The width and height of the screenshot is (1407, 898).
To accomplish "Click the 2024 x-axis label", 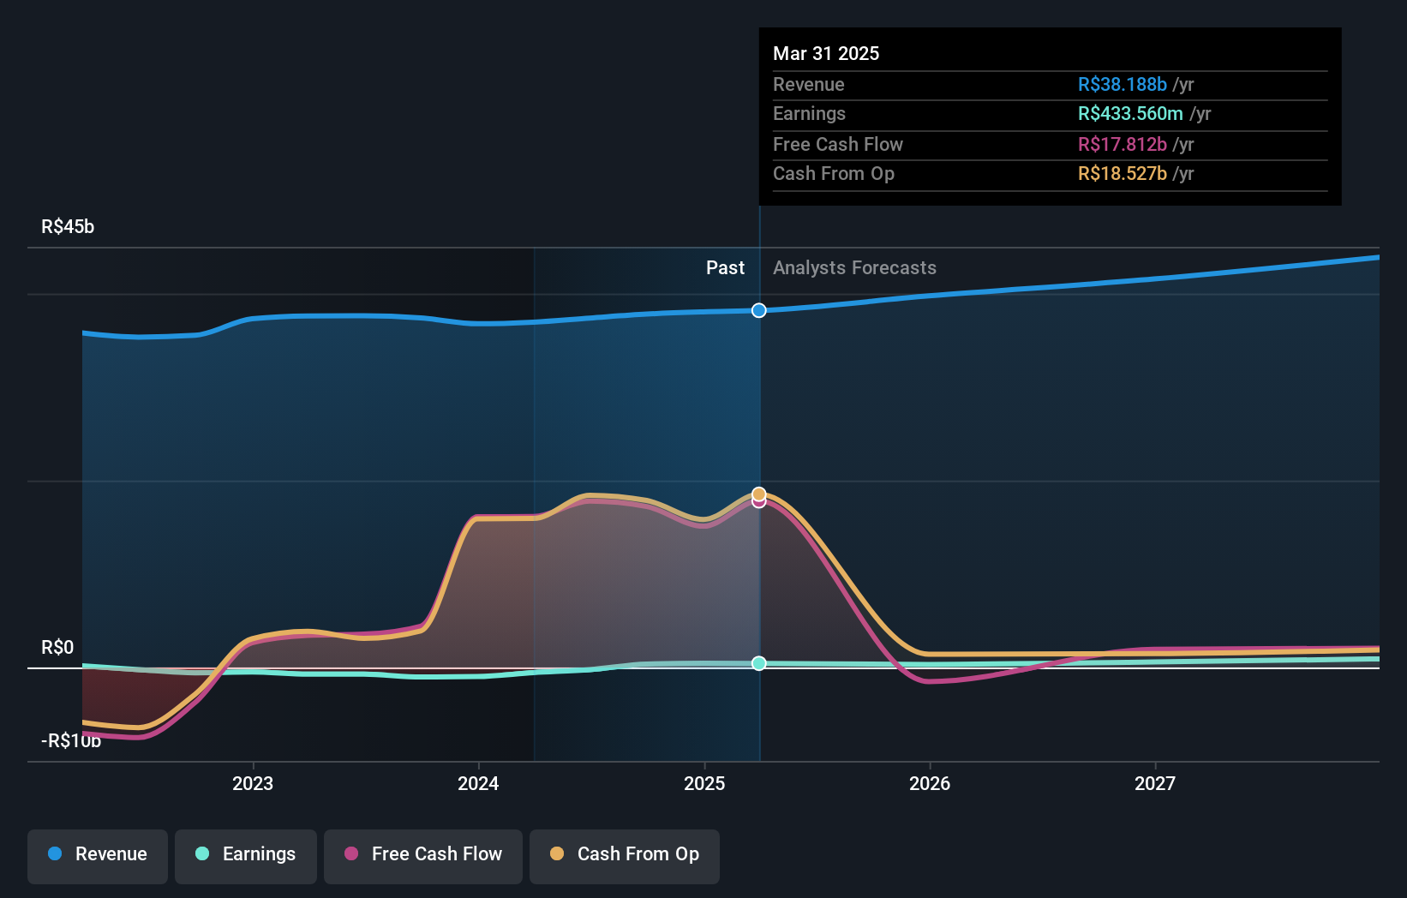I will click(x=478, y=783).
